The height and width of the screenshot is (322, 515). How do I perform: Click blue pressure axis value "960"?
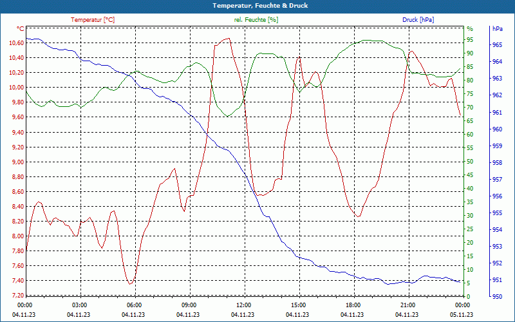(498, 129)
